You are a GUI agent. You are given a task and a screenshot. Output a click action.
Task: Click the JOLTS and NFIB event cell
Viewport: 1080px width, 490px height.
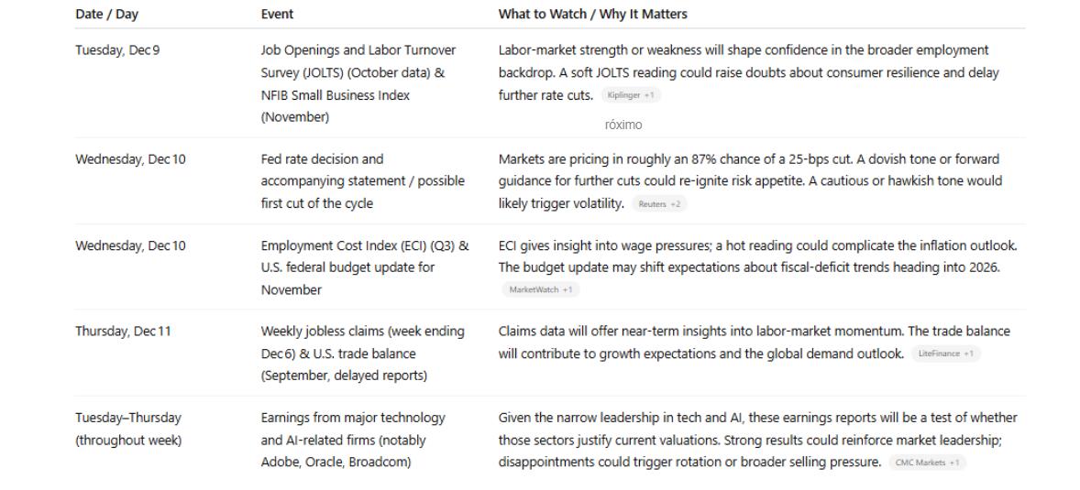pos(358,83)
